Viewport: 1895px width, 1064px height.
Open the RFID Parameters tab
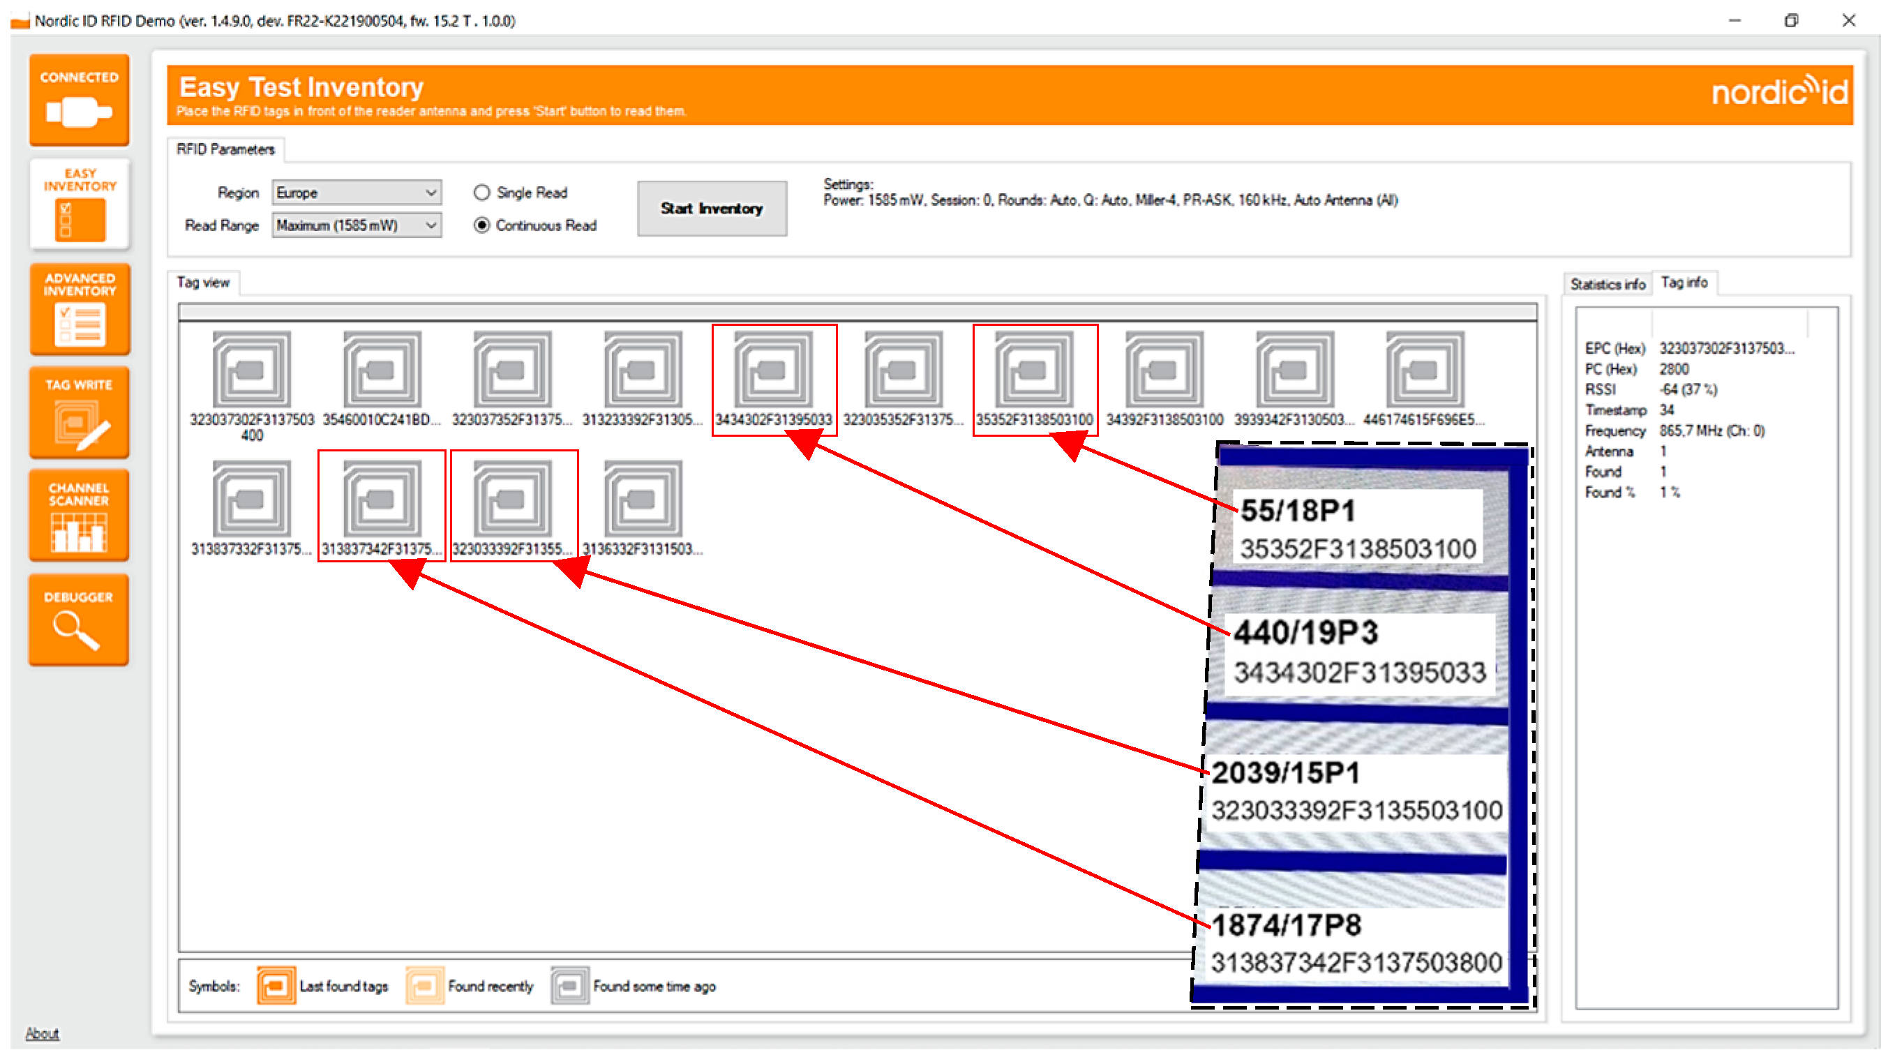click(x=225, y=150)
